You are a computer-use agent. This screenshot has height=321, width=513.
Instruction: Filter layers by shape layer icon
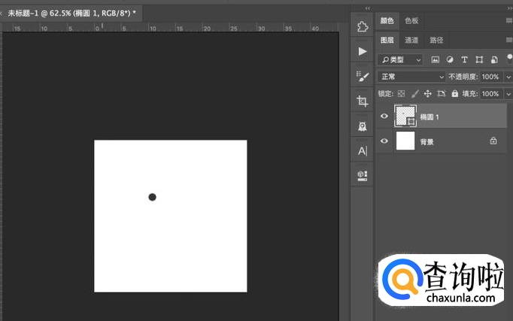tap(479, 59)
